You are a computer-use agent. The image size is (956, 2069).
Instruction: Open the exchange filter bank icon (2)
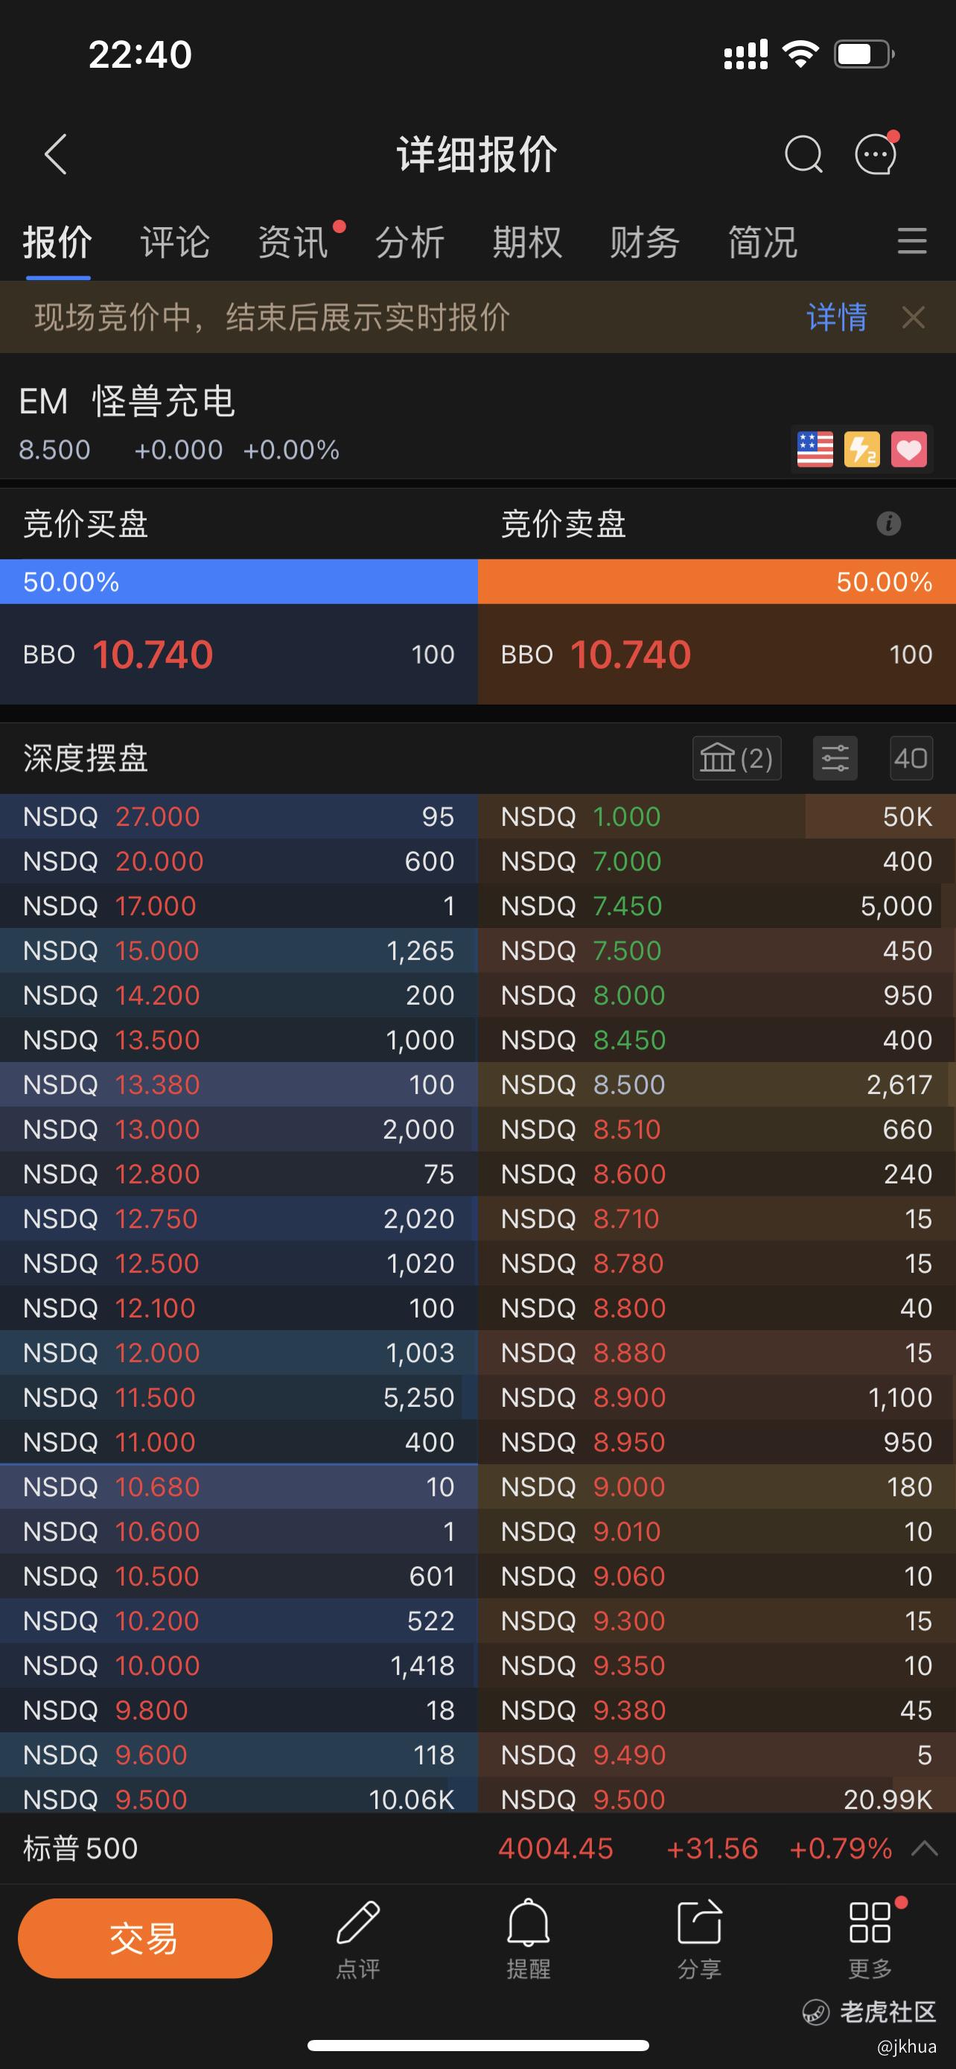(x=737, y=758)
